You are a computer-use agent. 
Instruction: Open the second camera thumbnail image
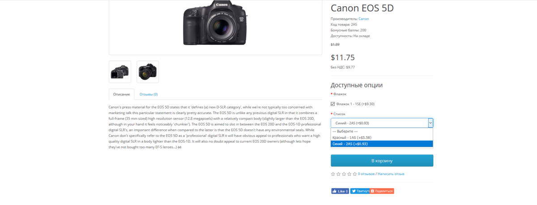tap(148, 72)
